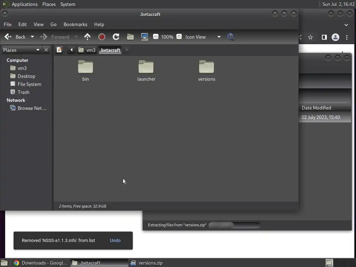Go back with the Back arrow

(x=15, y=37)
